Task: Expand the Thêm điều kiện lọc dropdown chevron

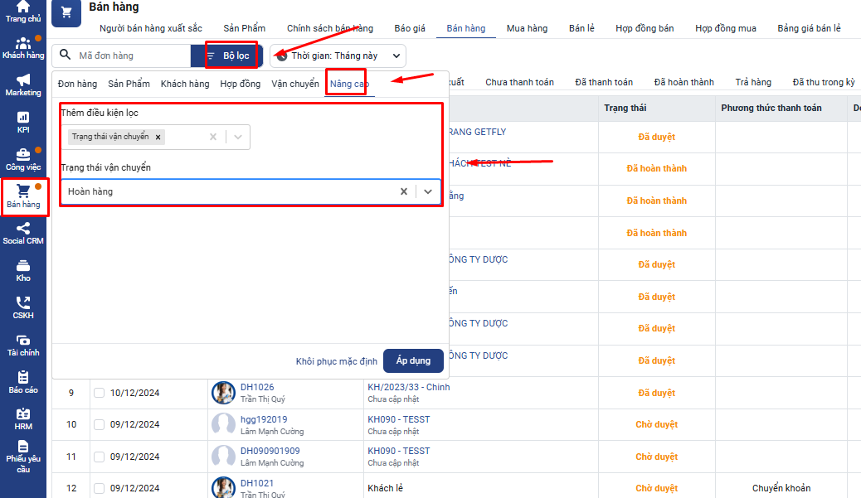Action: [238, 138]
